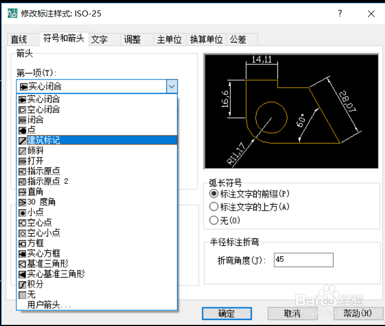Switch to the 调整 tab
Image resolution: width=385 pixels, height=326 pixels.
point(137,40)
